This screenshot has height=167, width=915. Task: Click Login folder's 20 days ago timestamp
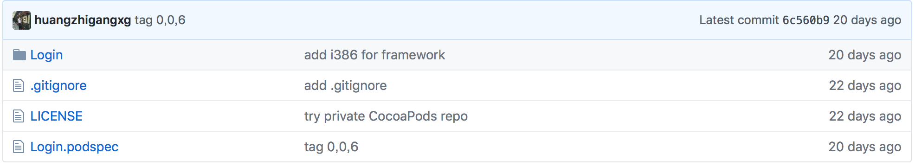coord(865,55)
